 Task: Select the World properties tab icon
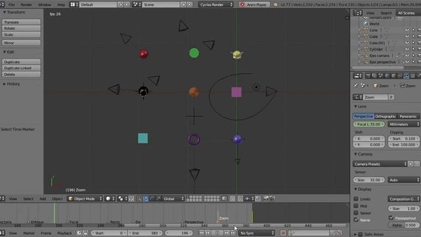click(x=387, y=76)
